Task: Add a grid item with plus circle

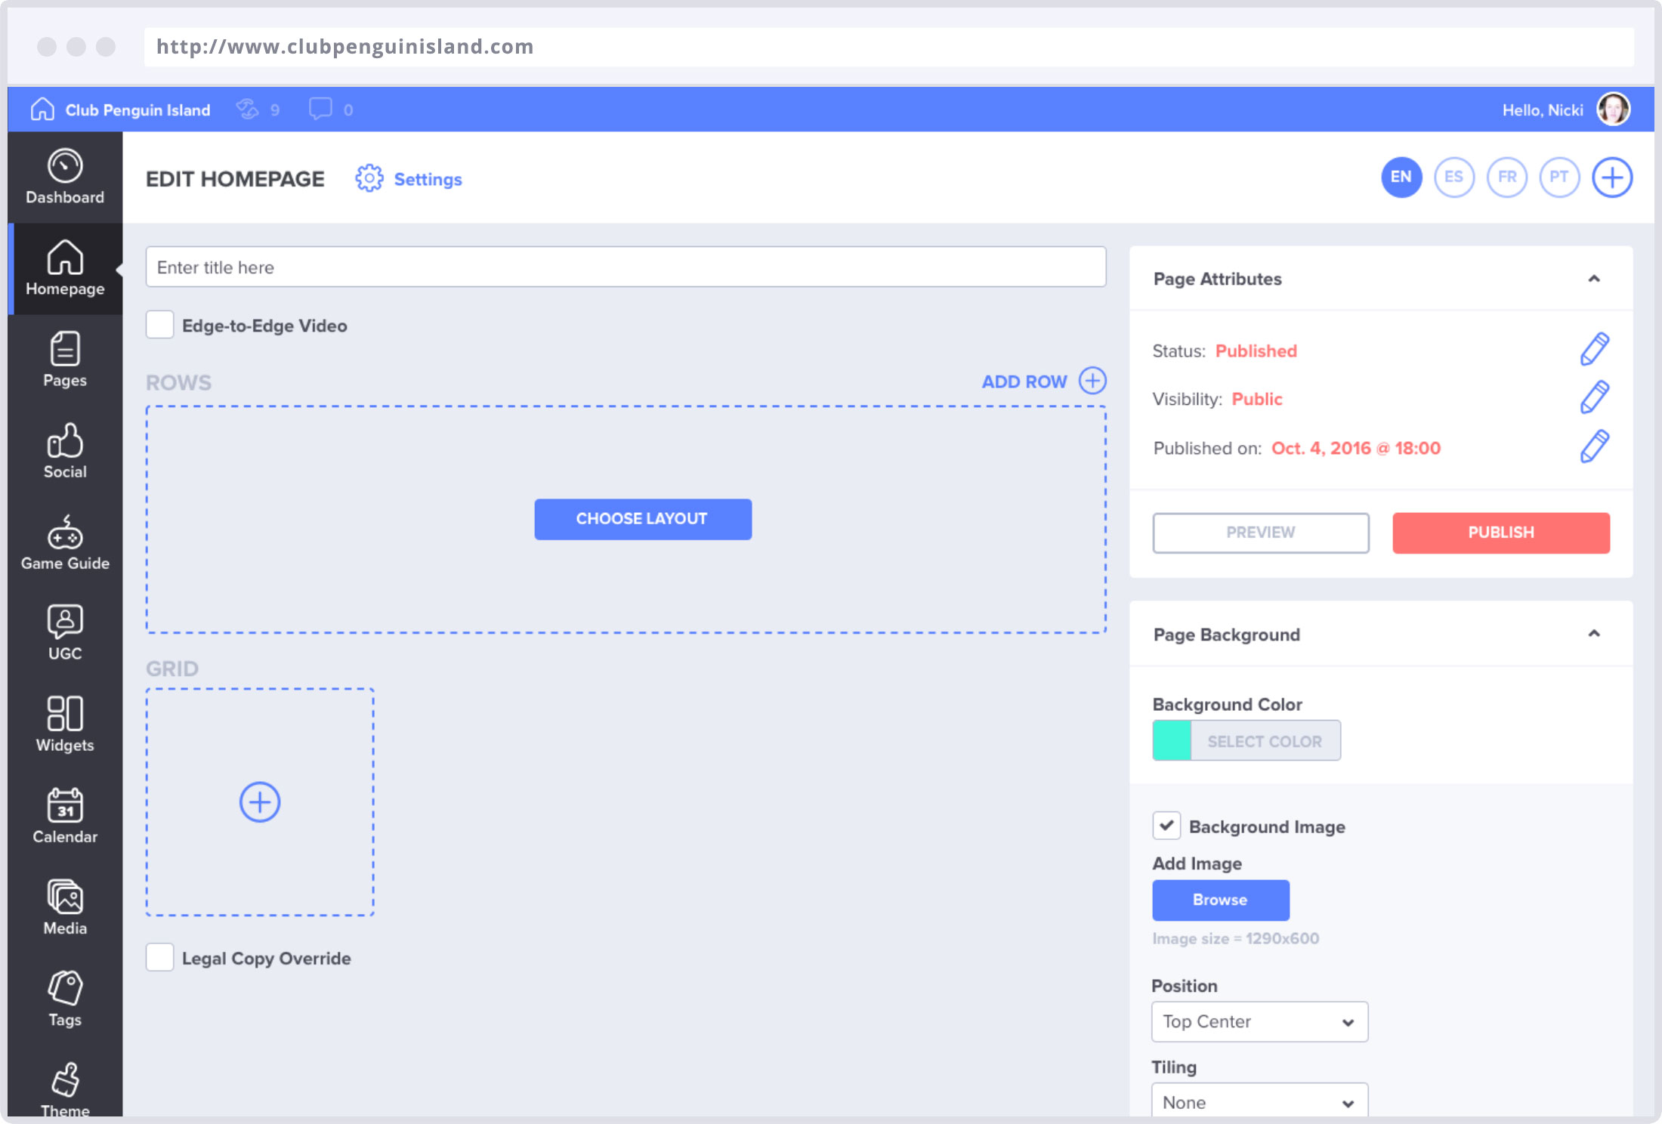Action: (260, 802)
